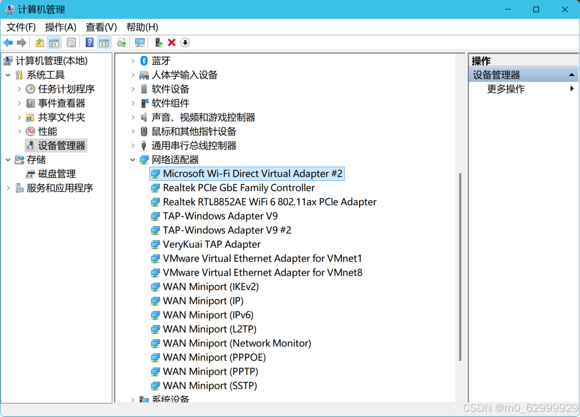Select WAN Miniport (SSTP)
This screenshot has height=417, width=580.
210,386
